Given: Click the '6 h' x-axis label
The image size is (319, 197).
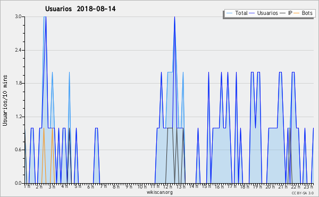Looking at the screenshot, I should (90, 186).
